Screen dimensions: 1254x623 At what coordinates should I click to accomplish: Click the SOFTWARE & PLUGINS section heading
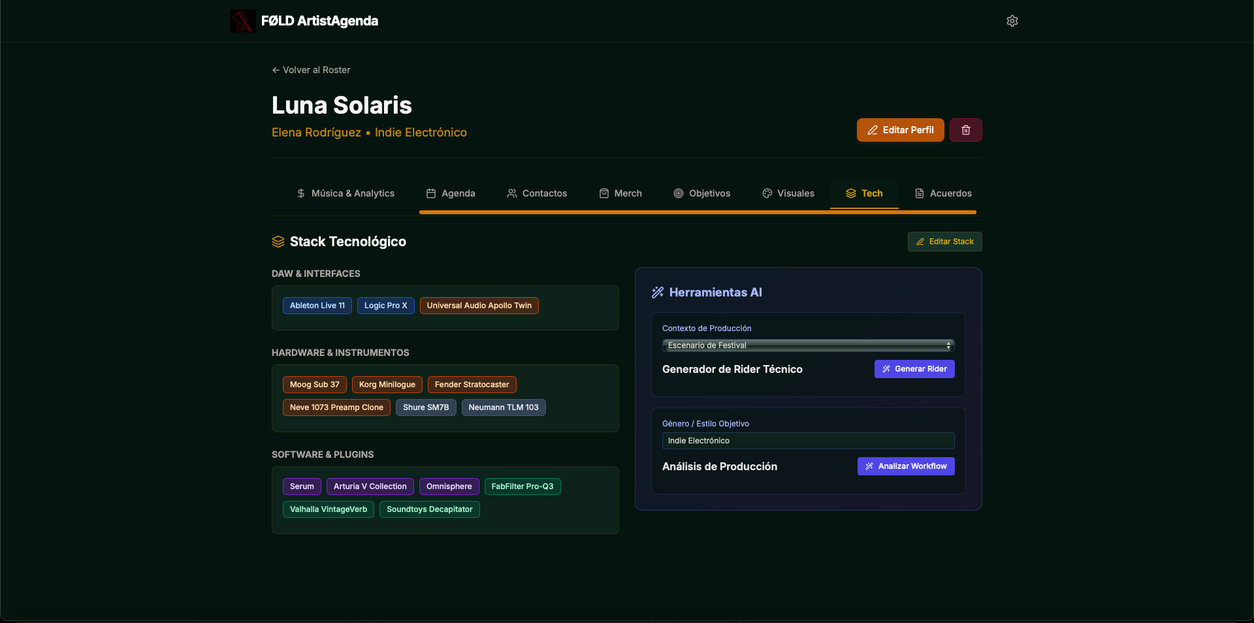323,455
